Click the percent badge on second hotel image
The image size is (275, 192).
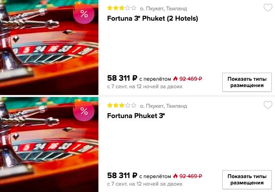click(x=84, y=111)
